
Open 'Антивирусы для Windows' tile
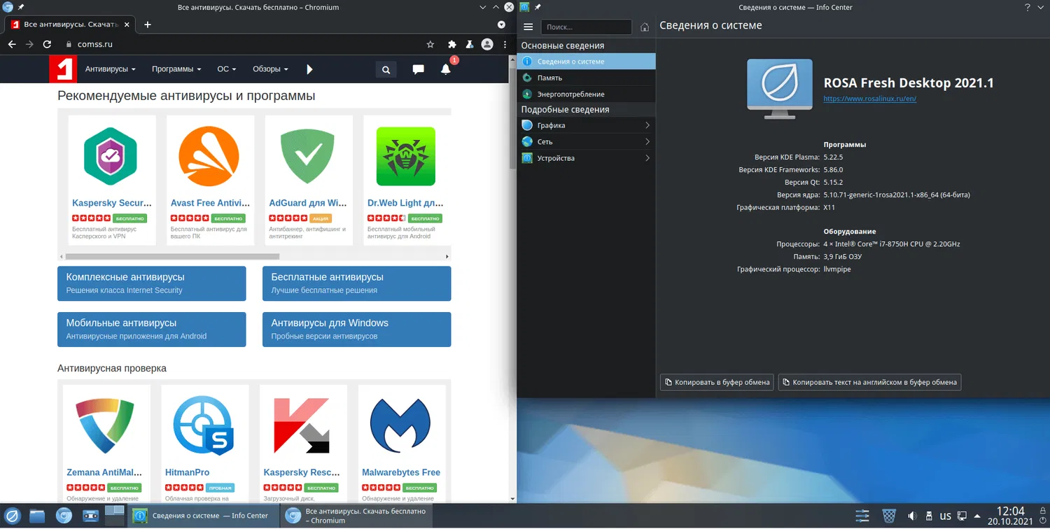coord(357,329)
